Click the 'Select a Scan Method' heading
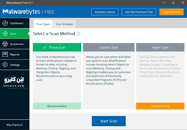187x130 pixels. point(54,34)
